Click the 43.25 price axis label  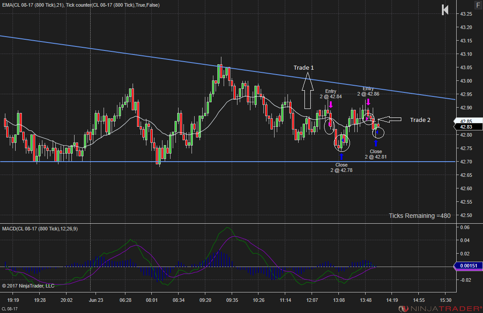tap(466, 14)
